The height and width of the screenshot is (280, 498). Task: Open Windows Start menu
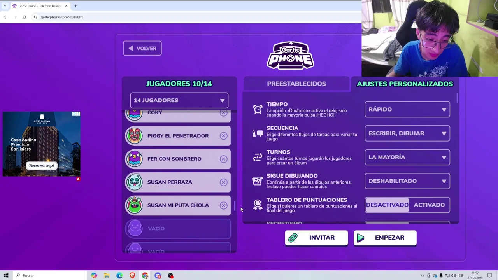(x=6, y=275)
